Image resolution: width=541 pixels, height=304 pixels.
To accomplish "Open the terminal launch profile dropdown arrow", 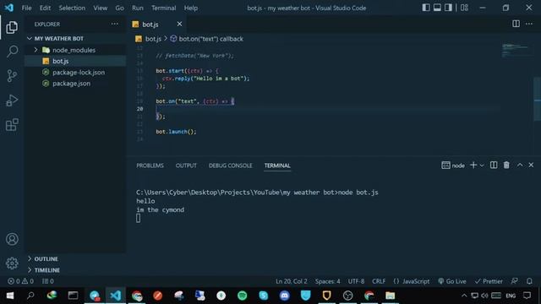I will (x=482, y=166).
